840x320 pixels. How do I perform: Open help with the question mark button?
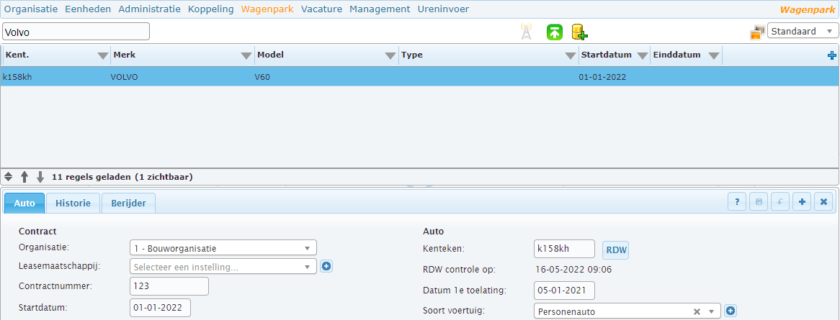click(x=737, y=202)
